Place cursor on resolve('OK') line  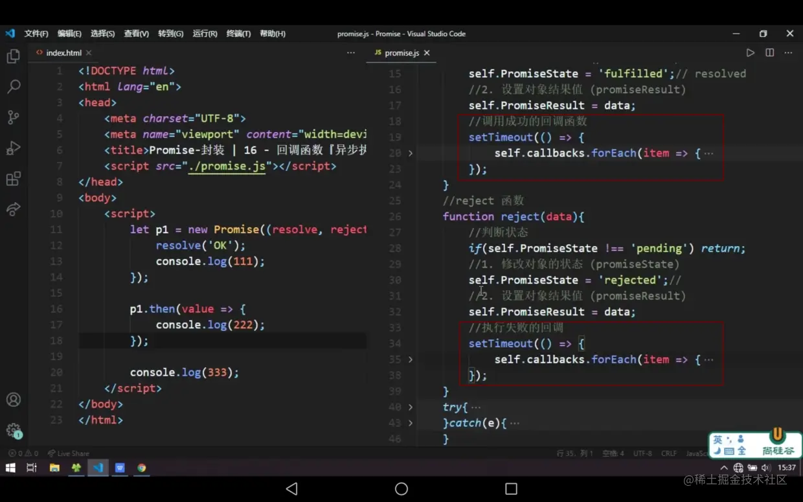pos(201,245)
